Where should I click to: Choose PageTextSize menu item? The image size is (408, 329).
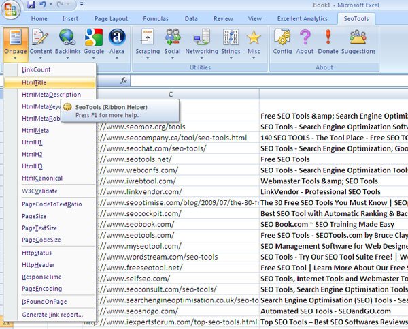click(50, 228)
